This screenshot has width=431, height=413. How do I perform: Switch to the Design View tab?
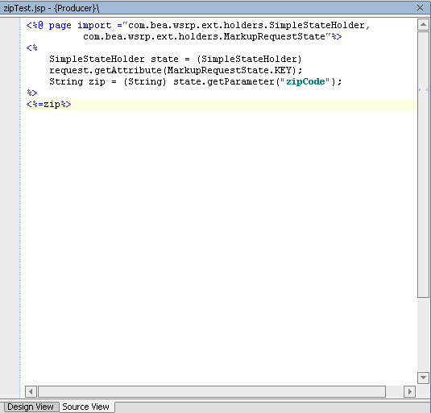coord(31,407)
